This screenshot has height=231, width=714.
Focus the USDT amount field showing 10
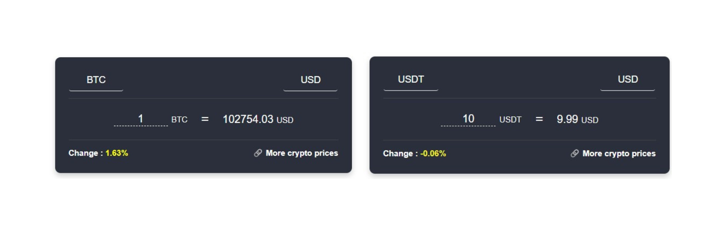[x=468, y=119]
